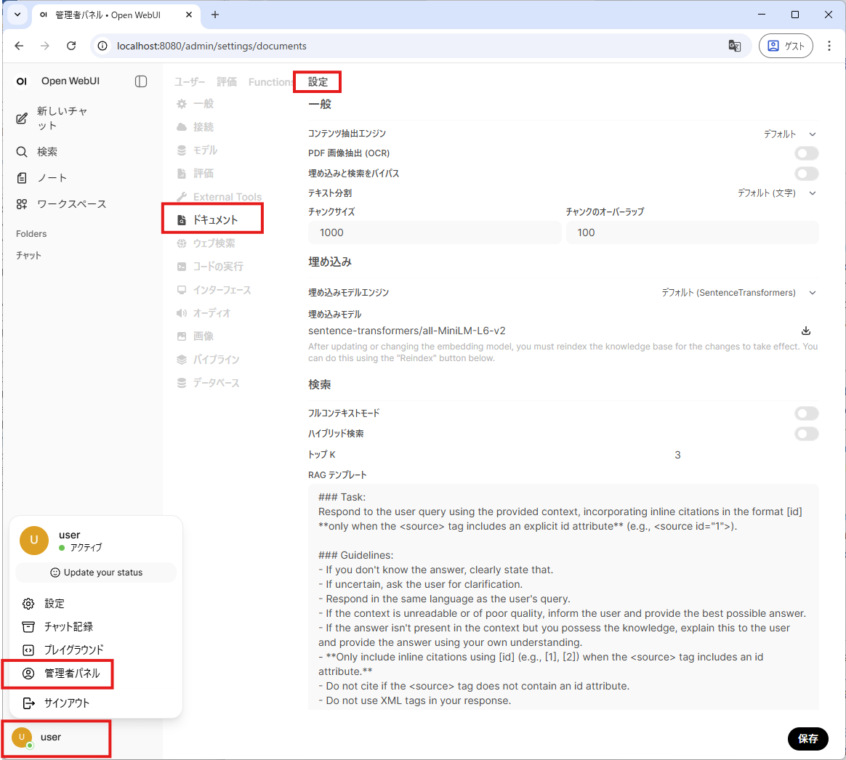The height and width of the screenshot is (760, 846).
Task: Select 管理者パネル from user menu
Action: pos(72,674)
